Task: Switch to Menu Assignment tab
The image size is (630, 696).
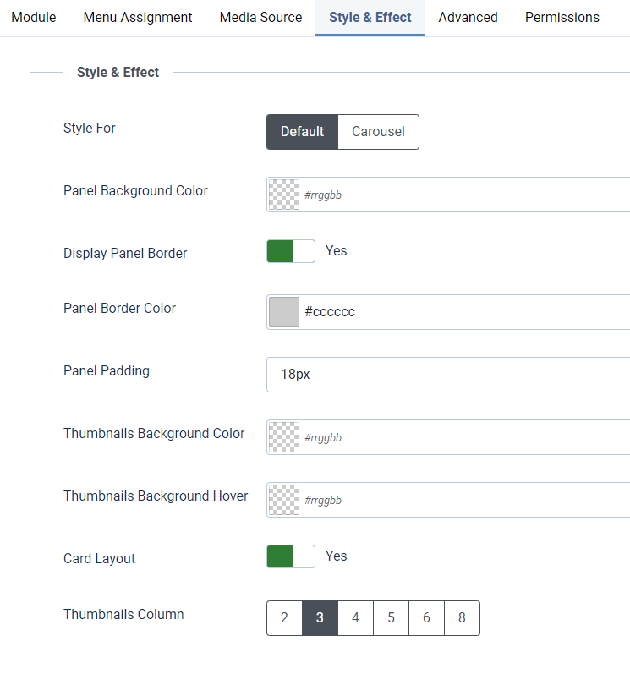Action: point(138,17)
